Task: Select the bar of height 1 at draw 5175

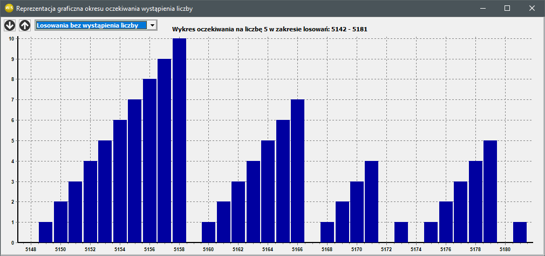Action: tap(431, 232)
